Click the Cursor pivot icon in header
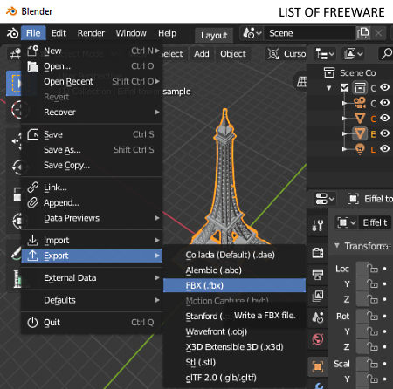 [x=272, y=54]
